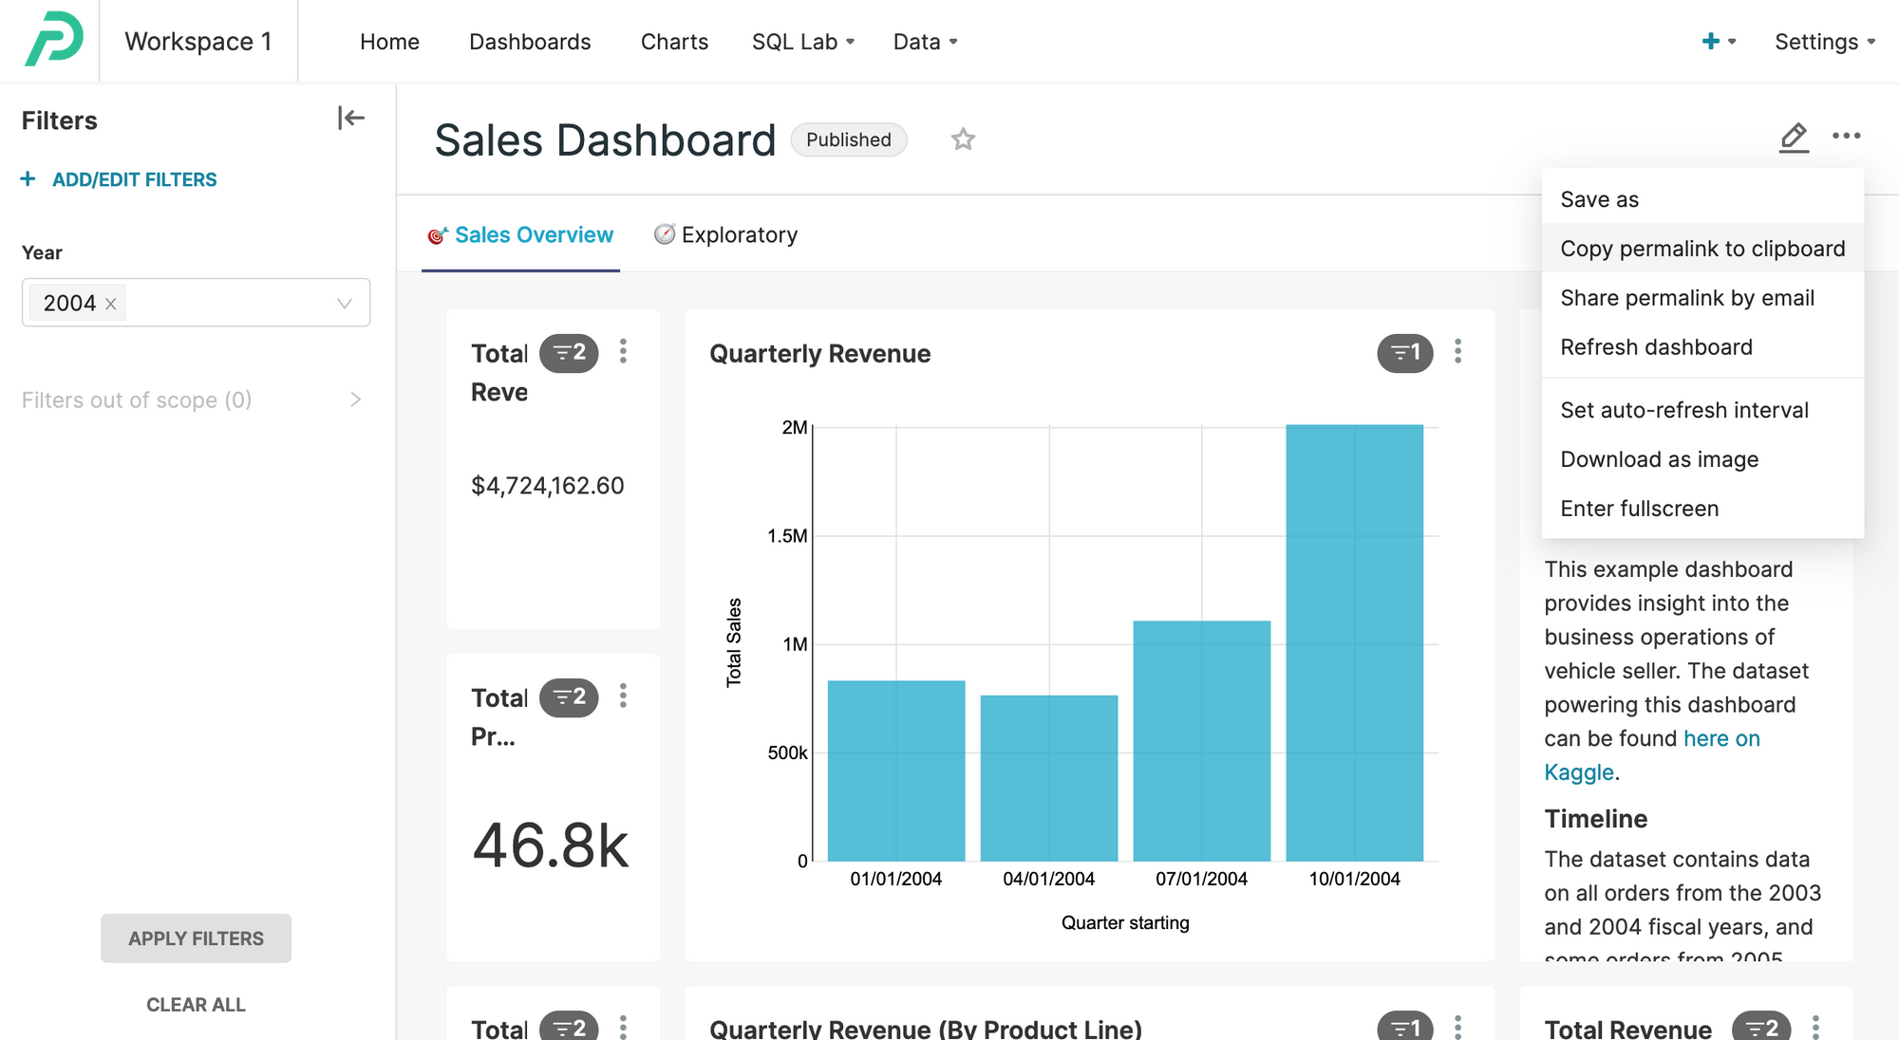Choose Download as image option
Viewport: 1899px width, 1040px height.
point(1659,459)
